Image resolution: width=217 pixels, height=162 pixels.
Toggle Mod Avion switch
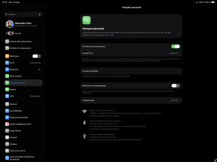pos(37,56)
